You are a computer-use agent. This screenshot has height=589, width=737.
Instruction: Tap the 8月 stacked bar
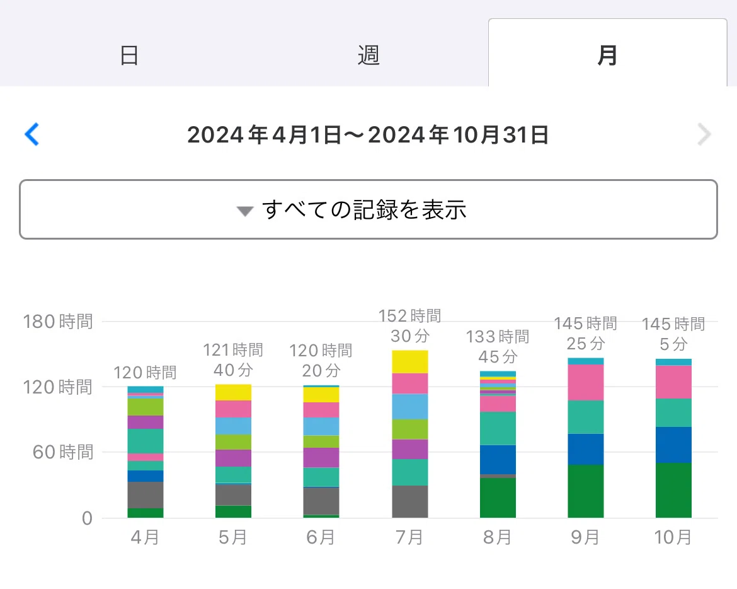click(498, 445)
